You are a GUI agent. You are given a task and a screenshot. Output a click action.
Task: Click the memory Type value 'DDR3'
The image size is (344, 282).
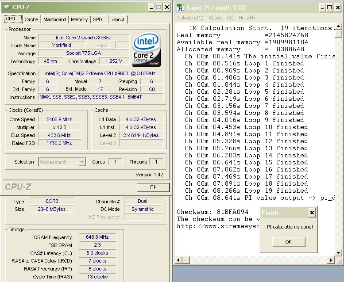[52, 201]
